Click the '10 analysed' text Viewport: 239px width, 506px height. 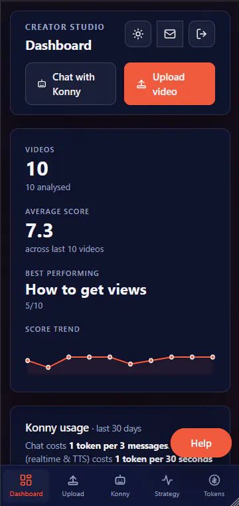pos(48,187)
